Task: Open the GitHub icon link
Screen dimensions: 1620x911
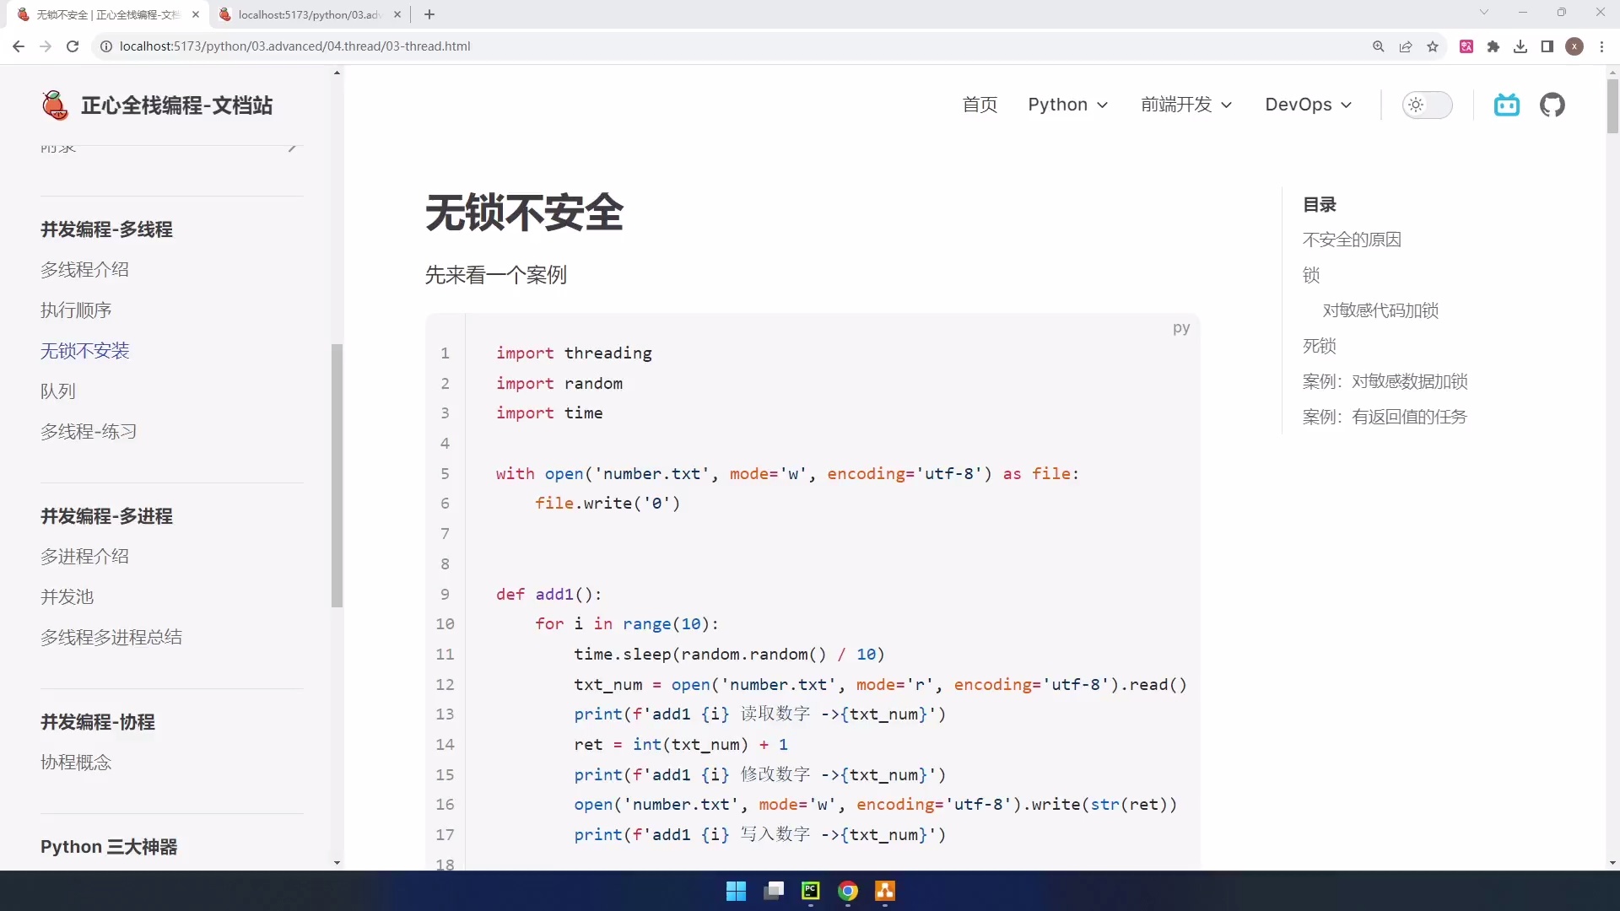Action: click(1552, 105)
